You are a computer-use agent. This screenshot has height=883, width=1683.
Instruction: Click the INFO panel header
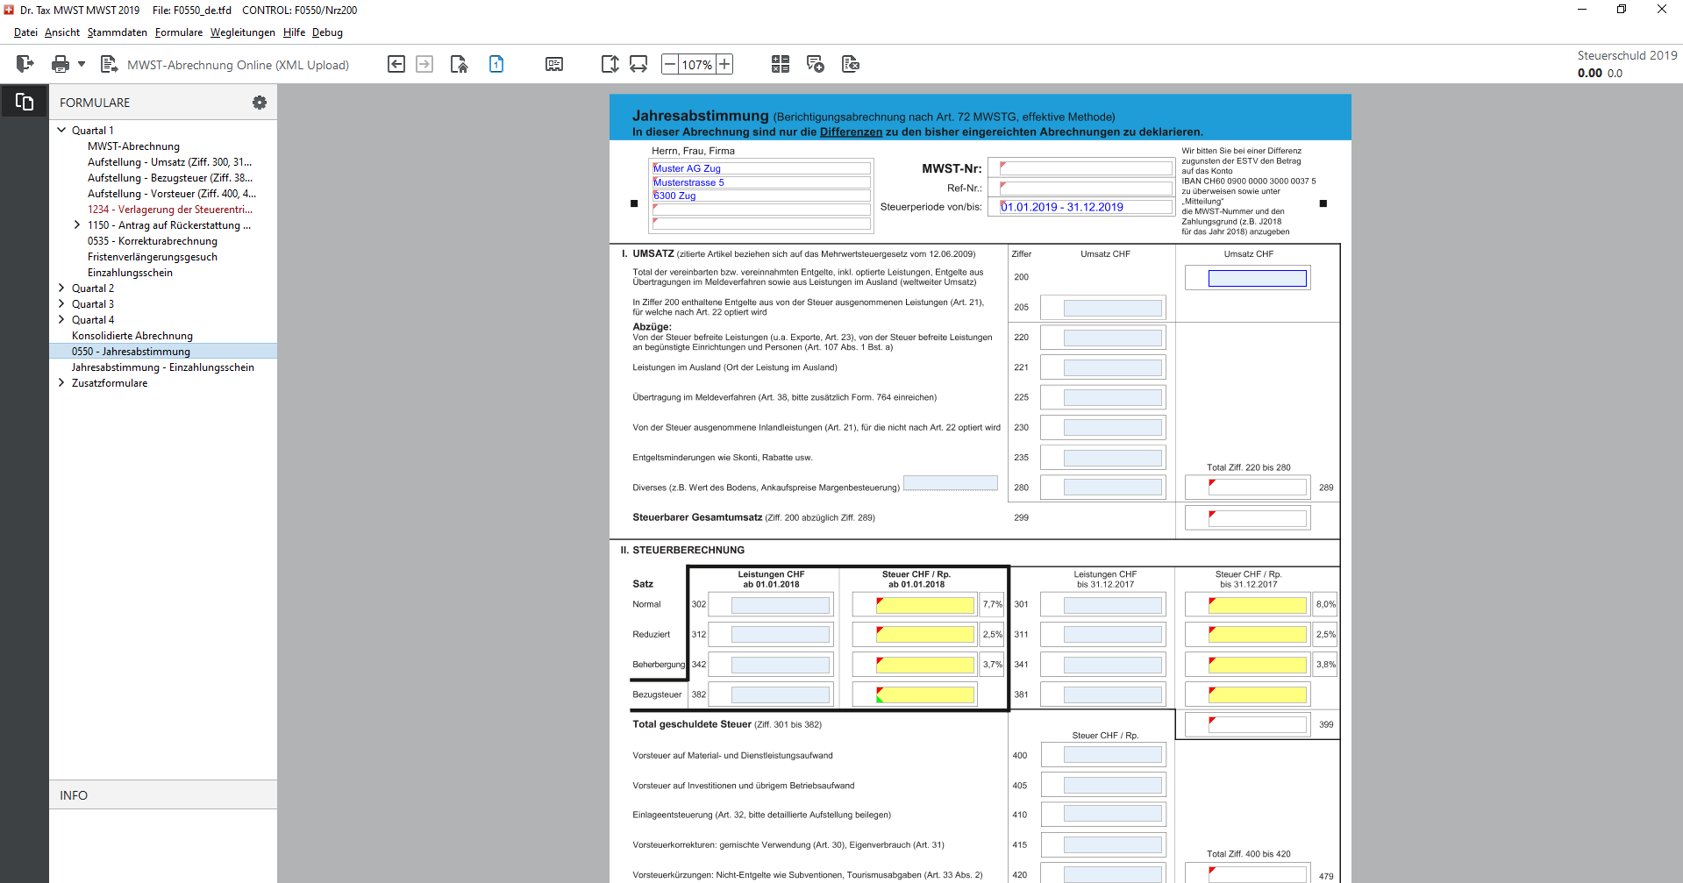[163, 794]
